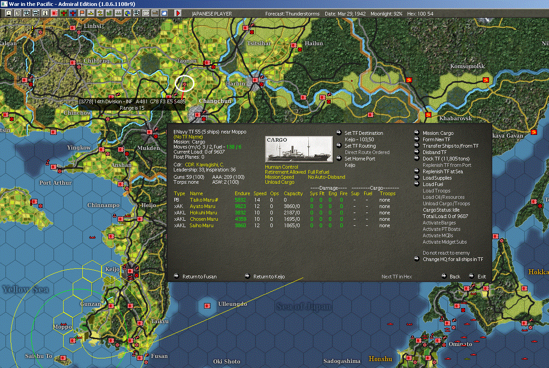Click Load Fuel
The image size is (549, 368).
(x=433, y=184)
